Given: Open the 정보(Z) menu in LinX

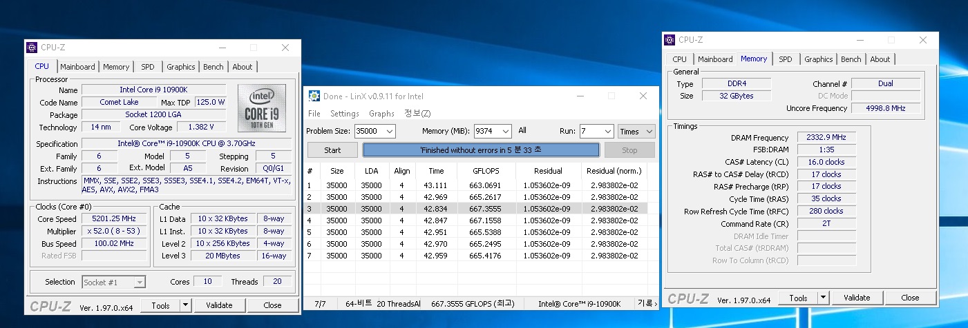Looking at the screenshot, I should point(417,114).
